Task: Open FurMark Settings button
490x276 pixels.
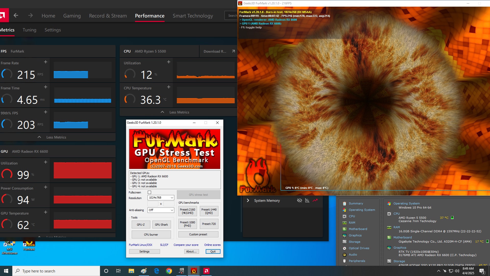Action: point(144,251)
